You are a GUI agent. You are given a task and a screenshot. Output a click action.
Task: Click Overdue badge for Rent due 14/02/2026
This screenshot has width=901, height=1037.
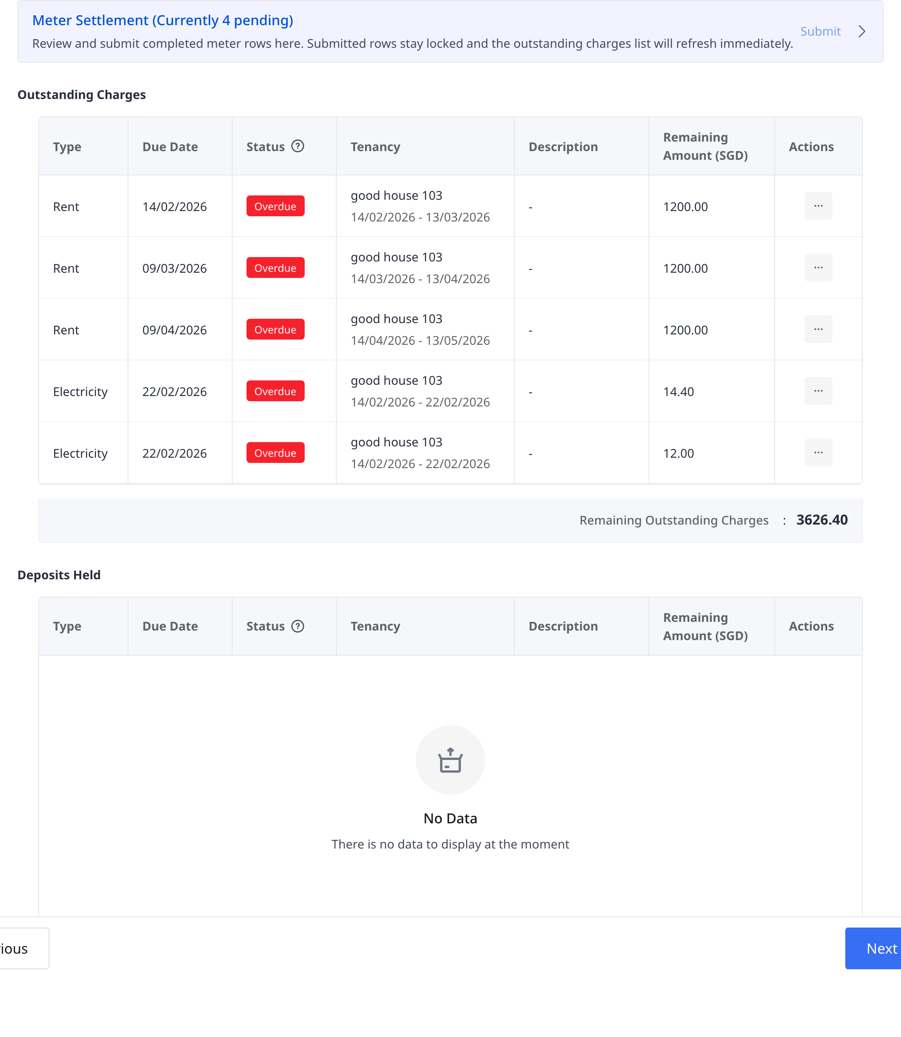coord(275,206)
